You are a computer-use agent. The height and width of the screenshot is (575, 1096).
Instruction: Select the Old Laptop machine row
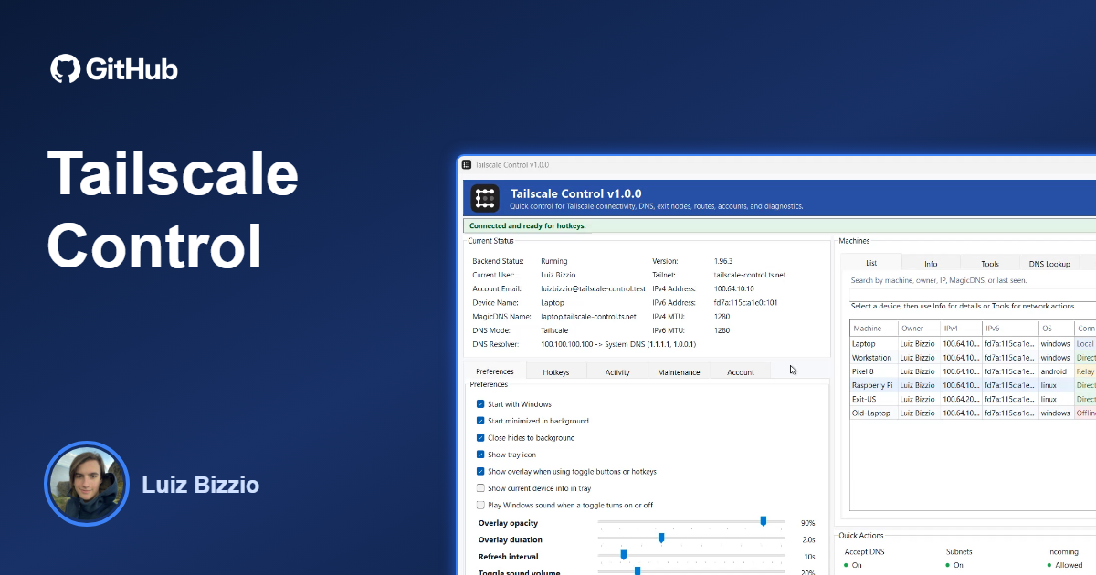pyautogui.click(x=973, y=413)
